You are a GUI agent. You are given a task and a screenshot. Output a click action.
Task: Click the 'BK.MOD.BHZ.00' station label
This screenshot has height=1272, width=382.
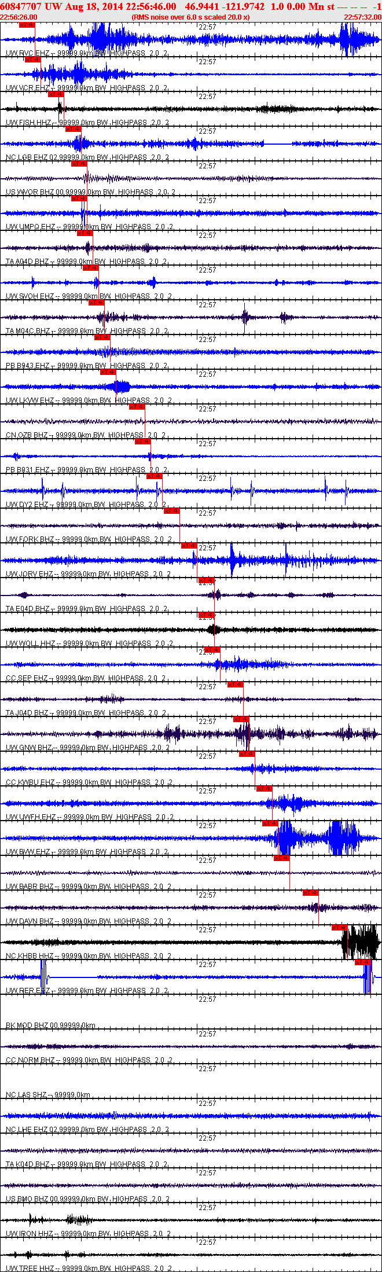tap(32, 1025)
